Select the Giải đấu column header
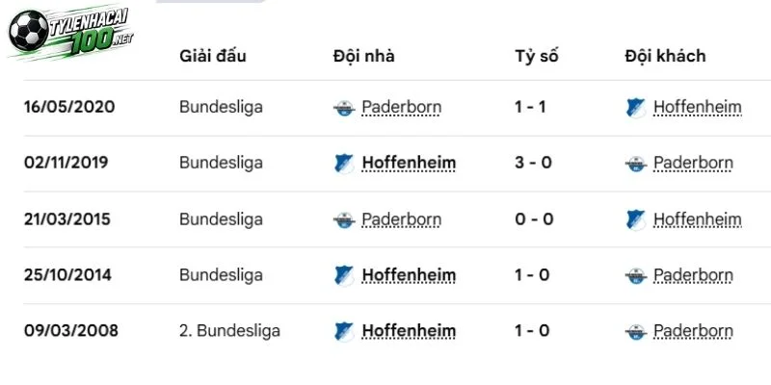Image resolution: width=771 pixels, height=385 pixels. pyautogui.click(x=212, y=56)
